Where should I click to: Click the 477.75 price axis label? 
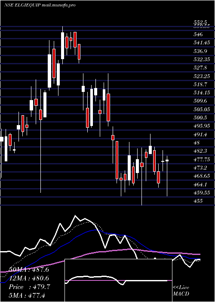click(202, 160)
